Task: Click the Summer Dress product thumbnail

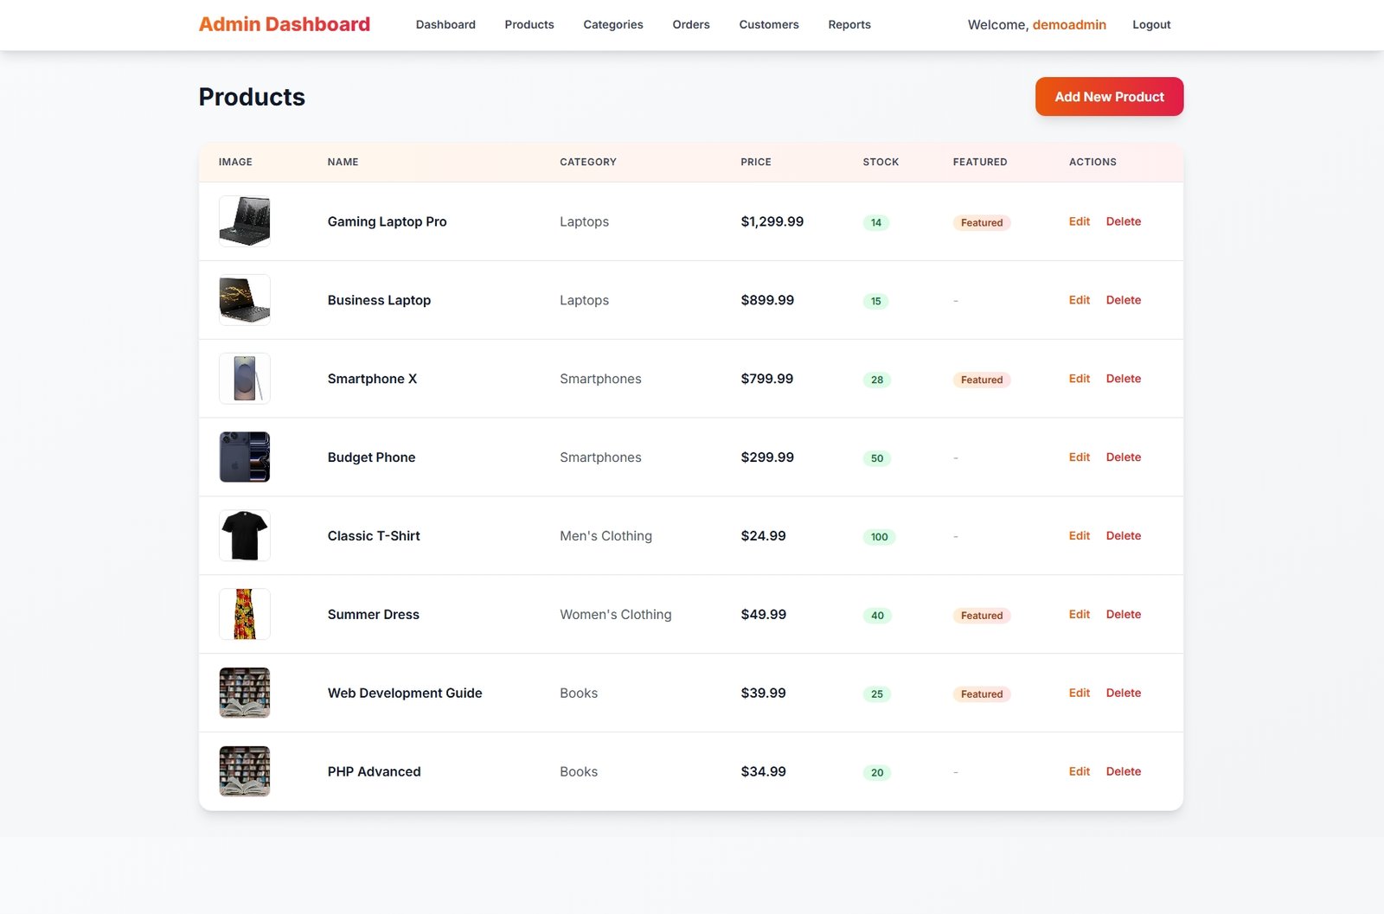Action: click(245, 615)
